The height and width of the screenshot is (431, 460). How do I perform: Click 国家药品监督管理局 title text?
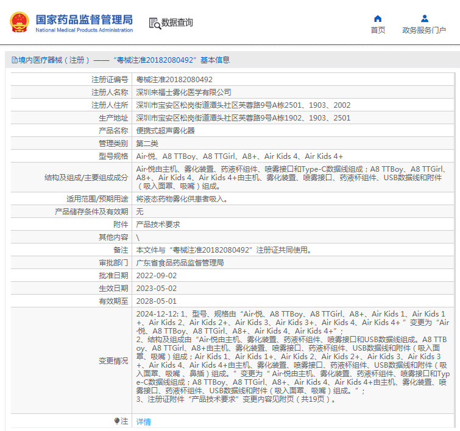click(84, 19)
